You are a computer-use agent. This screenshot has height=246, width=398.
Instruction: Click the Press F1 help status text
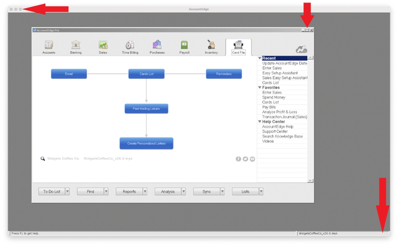[x=25, y=233]
